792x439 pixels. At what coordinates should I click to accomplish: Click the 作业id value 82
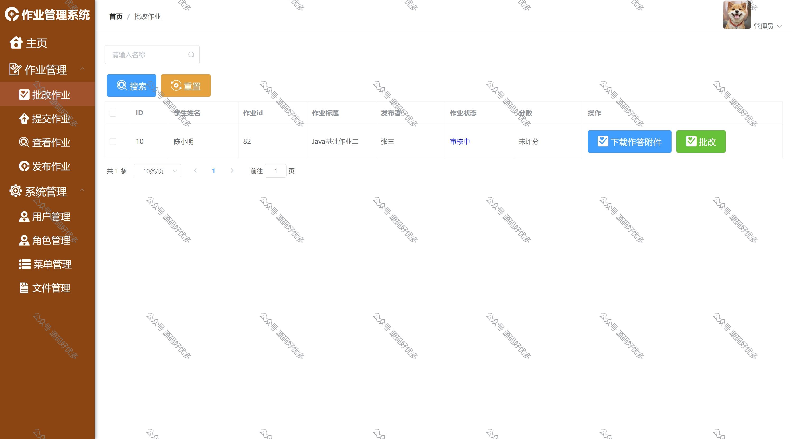point(247,141)
